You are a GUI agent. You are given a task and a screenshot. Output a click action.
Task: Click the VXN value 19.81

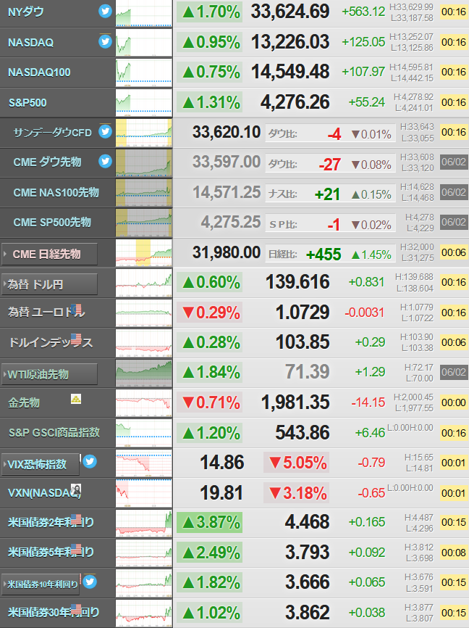point(221,492)
